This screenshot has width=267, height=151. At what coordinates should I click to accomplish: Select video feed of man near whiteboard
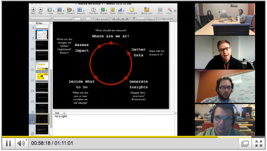tap(225, 87)
